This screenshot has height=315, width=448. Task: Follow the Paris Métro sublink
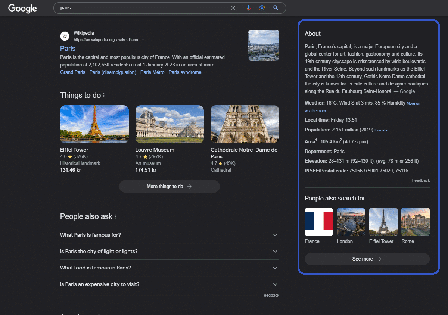coord(152,72)
